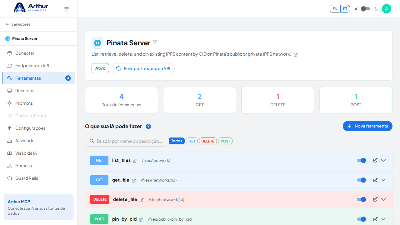Open the user avatar menu
The image size is (400, 225).
(387, 9)
